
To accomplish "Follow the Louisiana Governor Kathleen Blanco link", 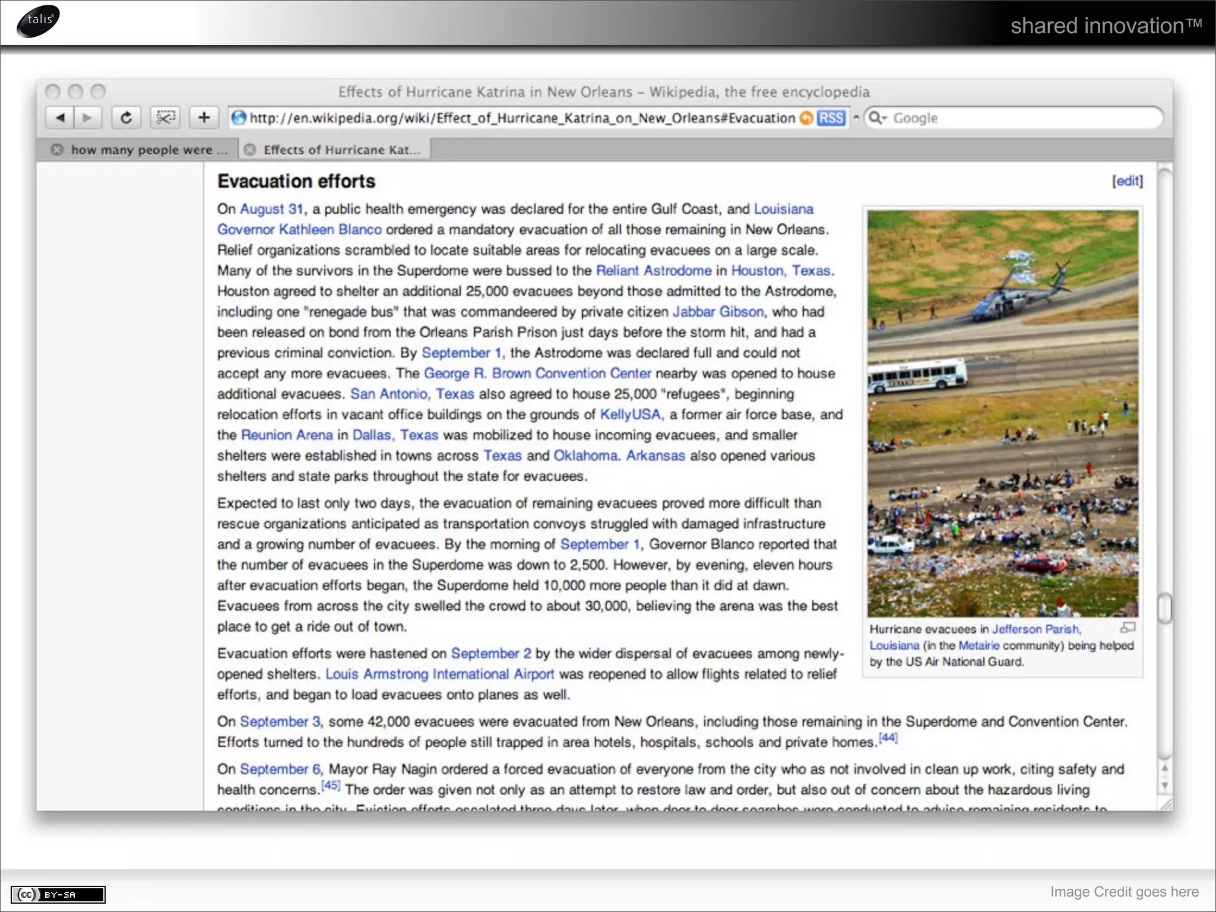I will click(299, 229).
